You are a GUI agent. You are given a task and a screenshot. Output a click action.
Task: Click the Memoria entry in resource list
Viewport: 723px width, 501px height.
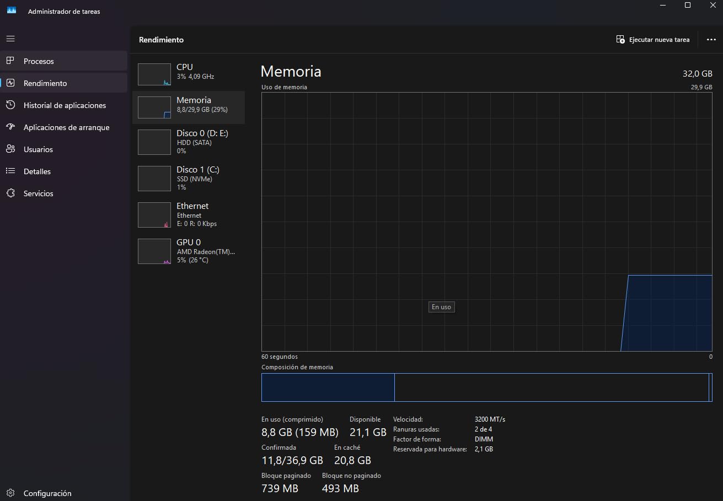point(189,107)
